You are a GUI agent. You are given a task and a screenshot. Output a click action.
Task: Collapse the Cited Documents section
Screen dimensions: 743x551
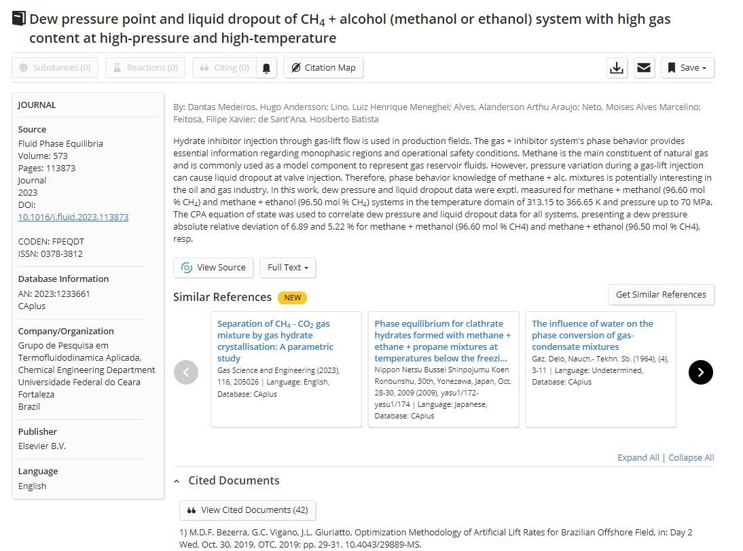[x=177, y=481]
